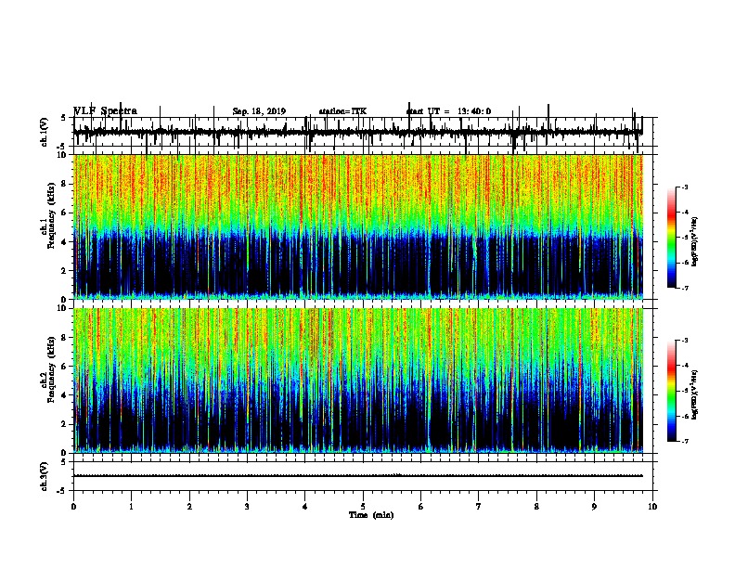The image size is (735, 568).
Task: Click the log(PSD) label beside the ch.1 colorbar
Action: point(695,241)
